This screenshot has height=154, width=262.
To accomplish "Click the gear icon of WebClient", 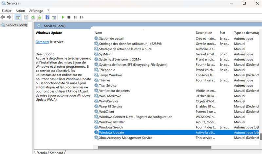I will (96, 111).
